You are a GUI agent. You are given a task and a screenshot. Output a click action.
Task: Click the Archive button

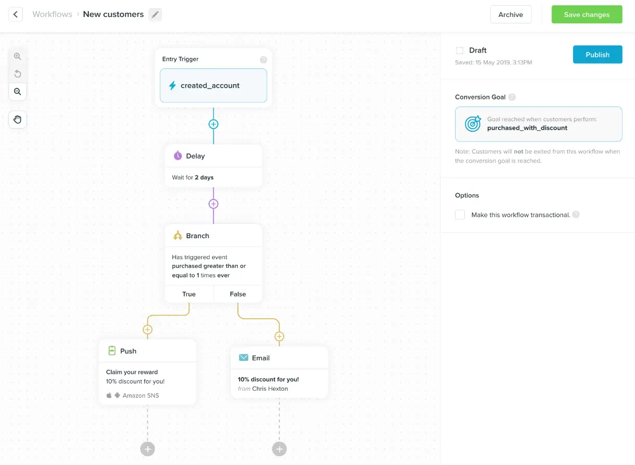pyautogui.click(x=511, y=14)
